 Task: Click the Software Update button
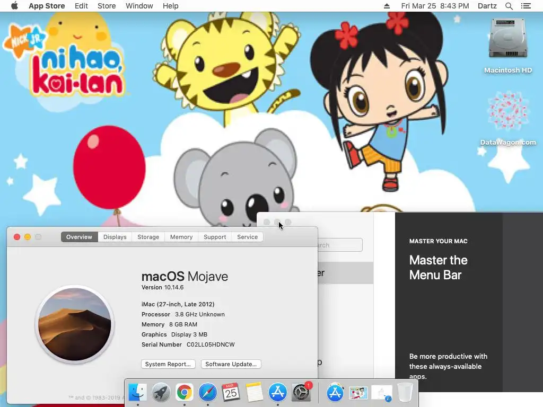point(231,364)
